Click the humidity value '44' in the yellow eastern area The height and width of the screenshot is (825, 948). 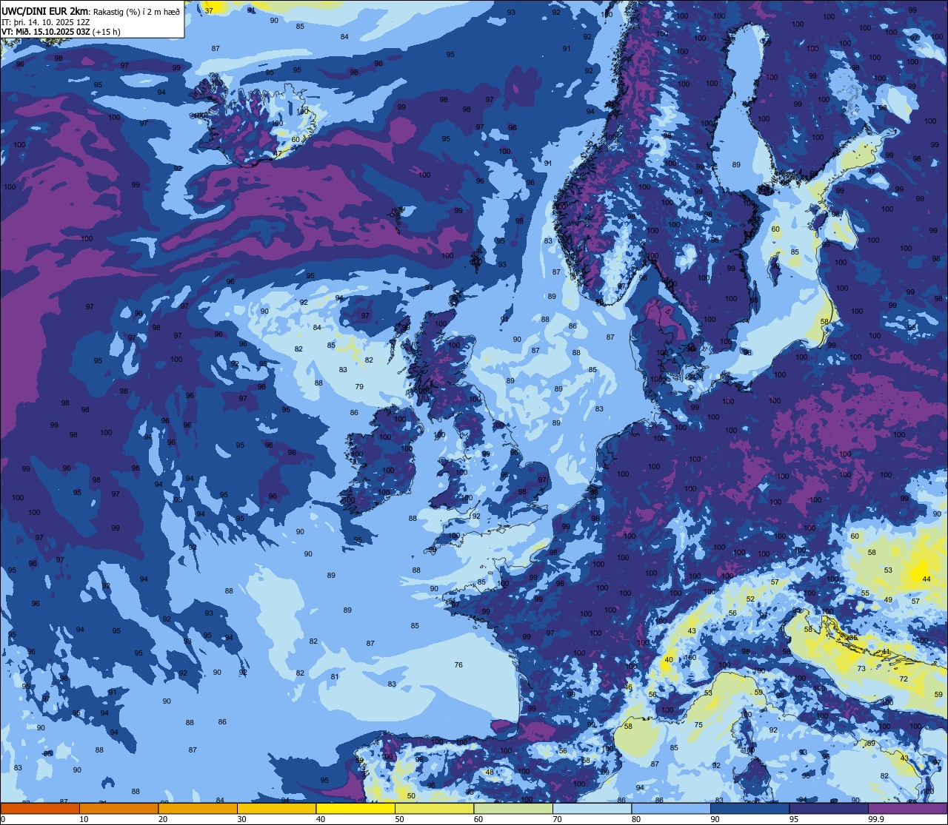coord(926,579)
